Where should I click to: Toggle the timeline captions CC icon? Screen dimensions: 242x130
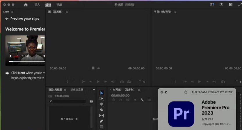pyautogui.click(x=150, y=100)
